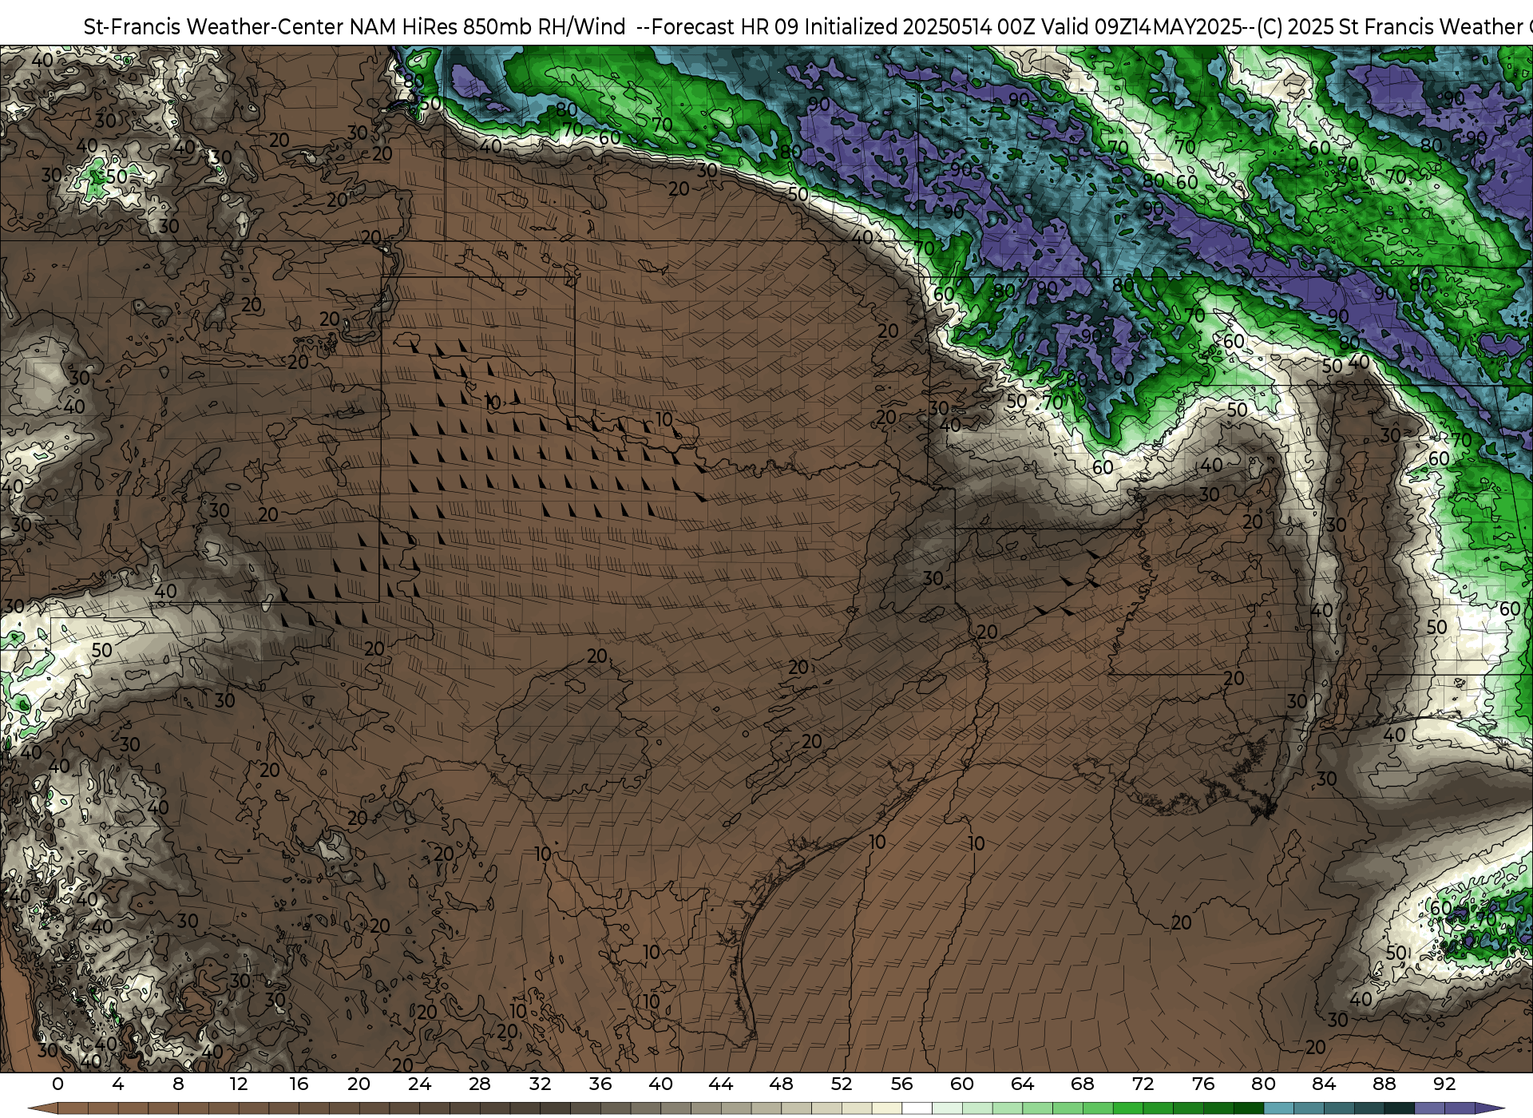
Task: Select the brown swatch under the color bar's 4 label
Action: click(x=133, y=1108)
